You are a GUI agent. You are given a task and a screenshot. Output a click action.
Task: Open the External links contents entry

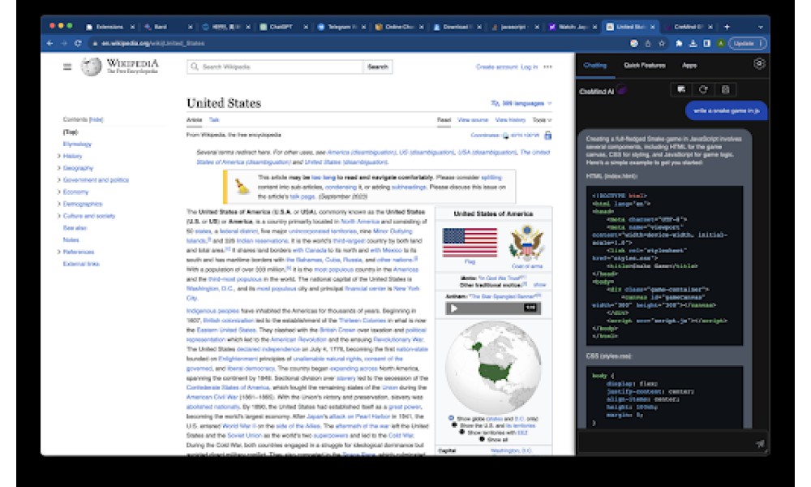tap(80, 264)
